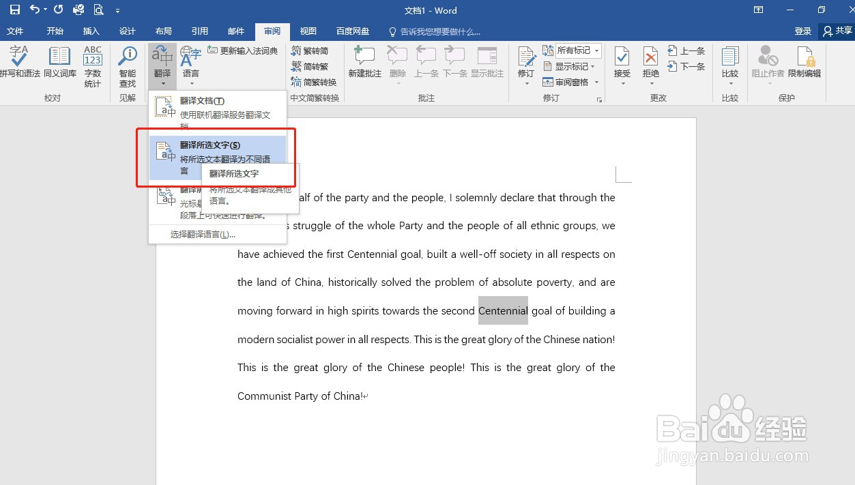The height and width of the screenshot is (485, 855).
Task: Select the highlighted word Centennial in text
Action: [x=503, y=310]
